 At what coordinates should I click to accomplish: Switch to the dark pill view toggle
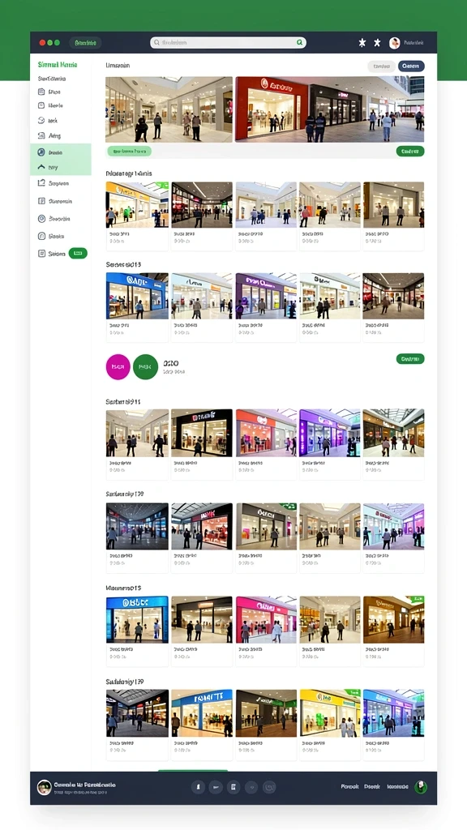[411, 66]
